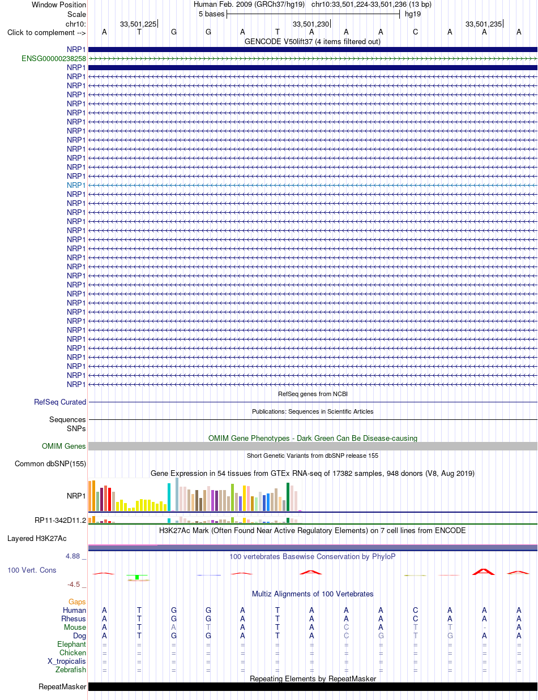Select the X_tropicalis species label
This screenshot has height=700, width=538.
[67, 661]
